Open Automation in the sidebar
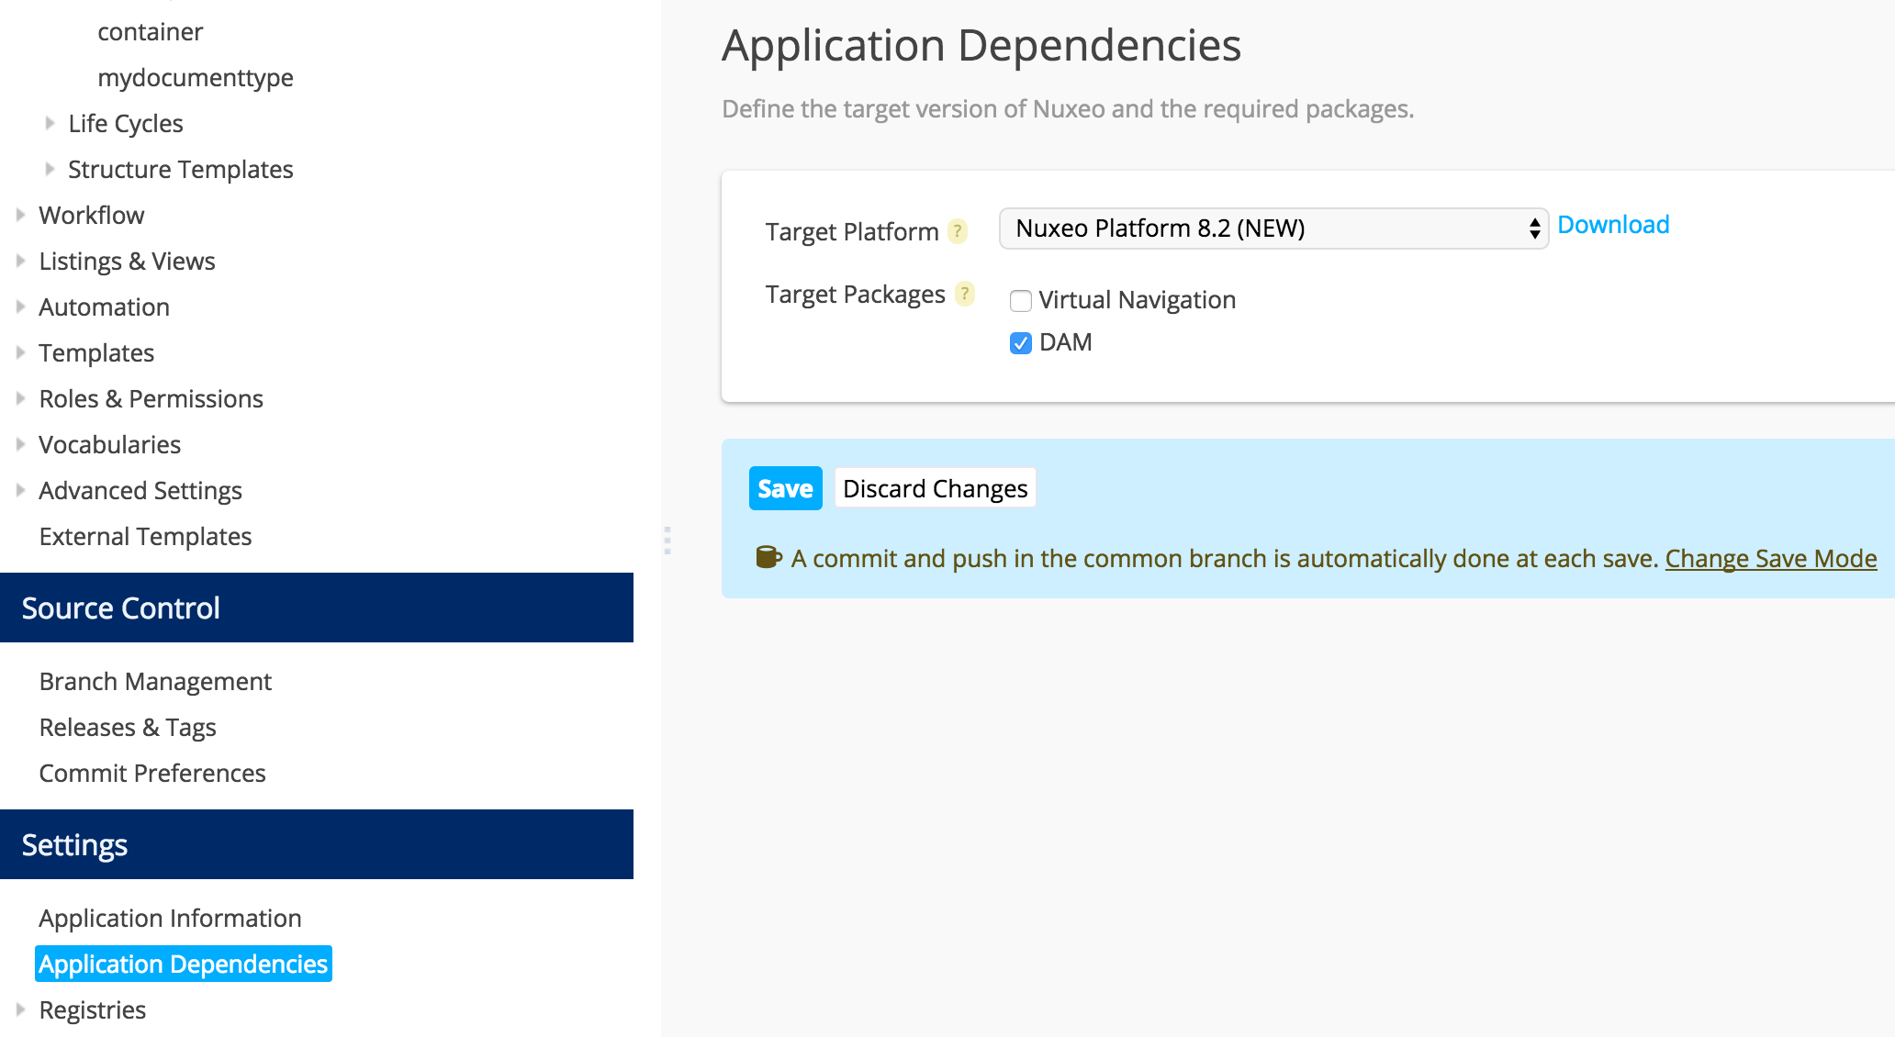 pyautogui.click(x=104, y=307)
